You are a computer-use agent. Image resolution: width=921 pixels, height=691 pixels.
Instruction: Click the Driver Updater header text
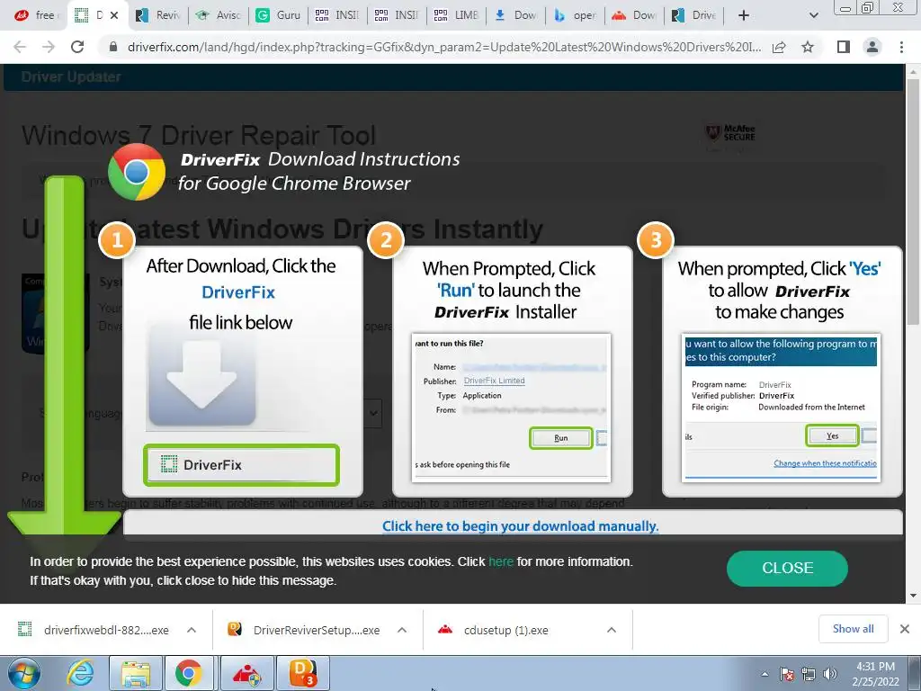pyautogui.click(x=71, y=76)
